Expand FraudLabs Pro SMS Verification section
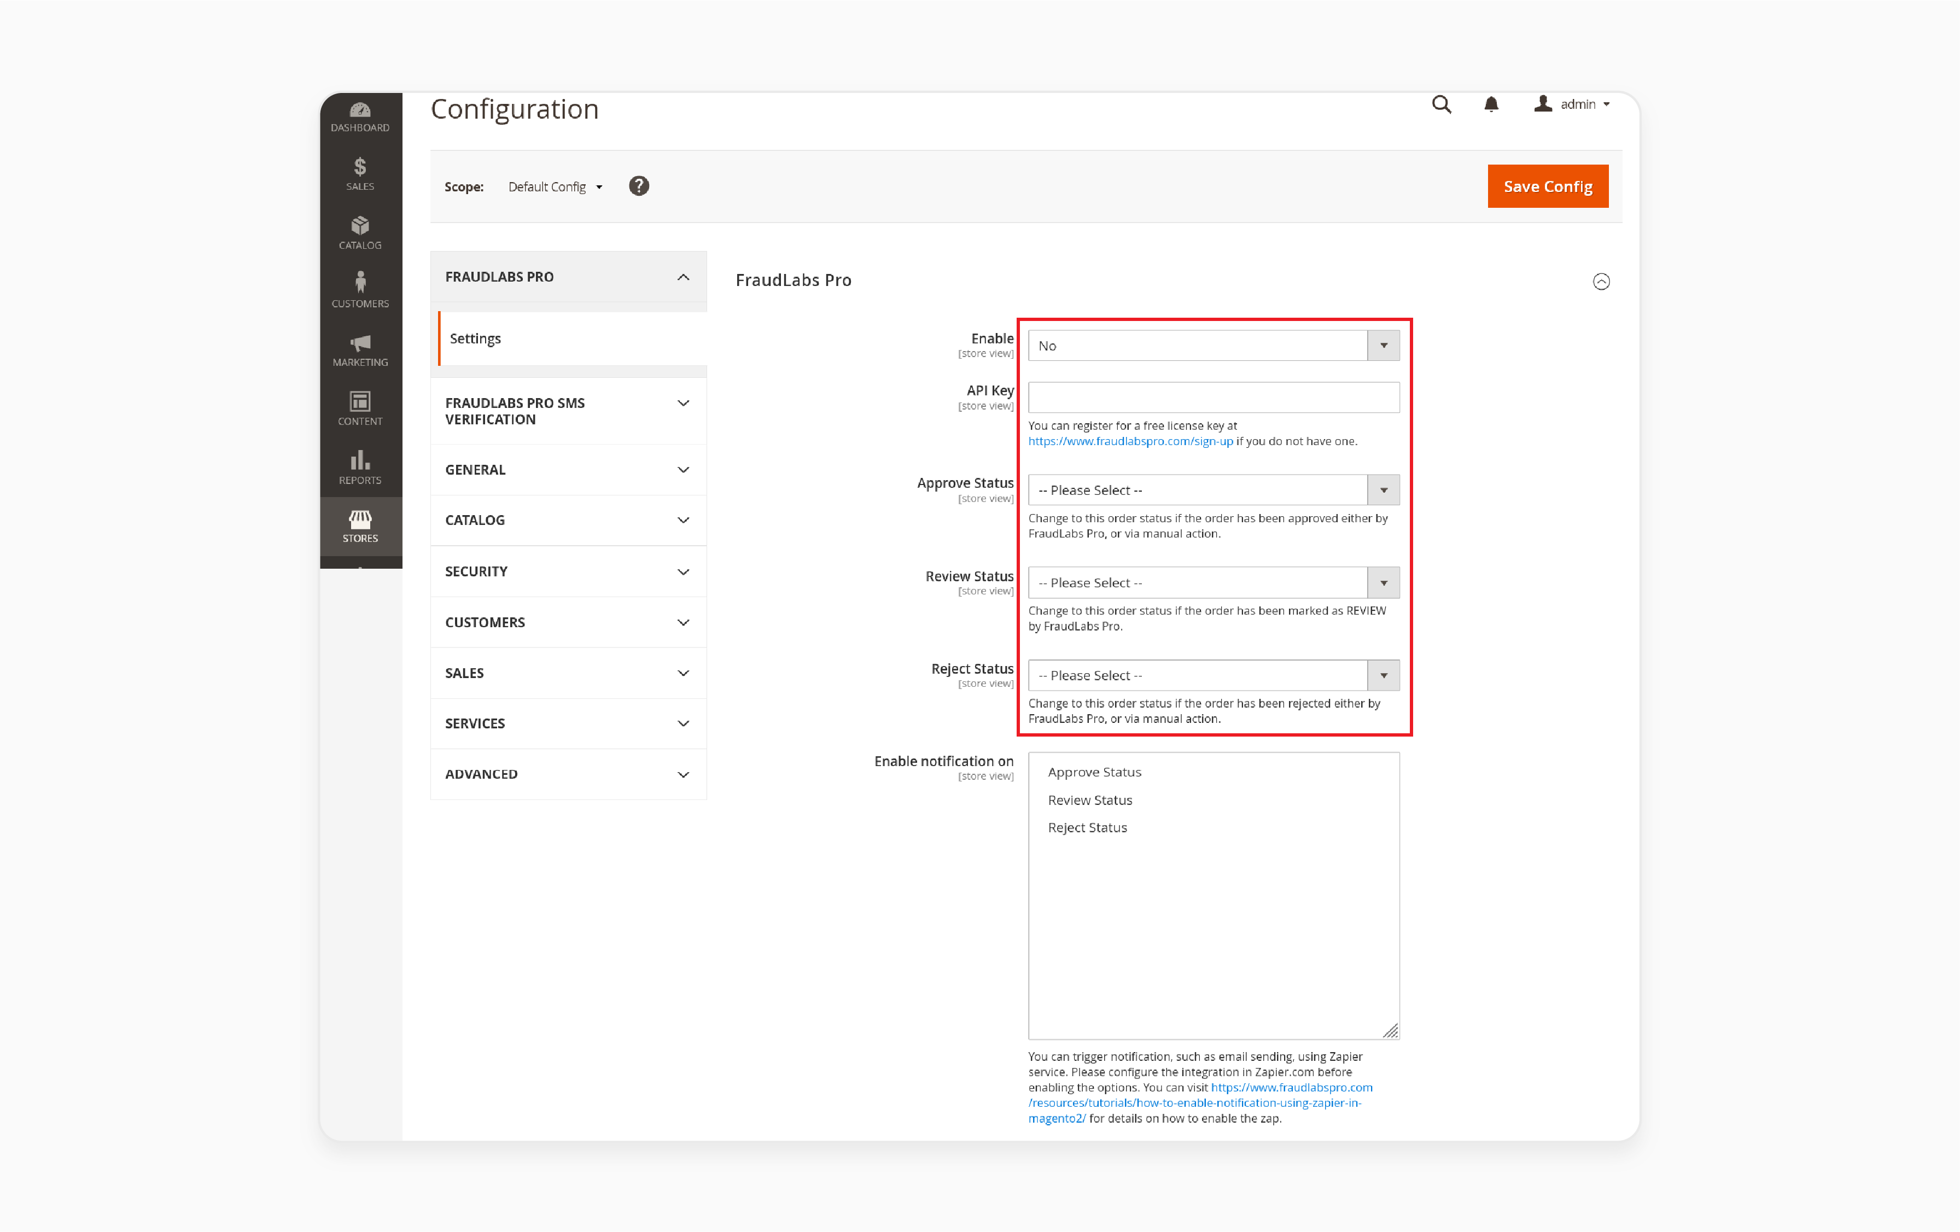 click(568, 411)
